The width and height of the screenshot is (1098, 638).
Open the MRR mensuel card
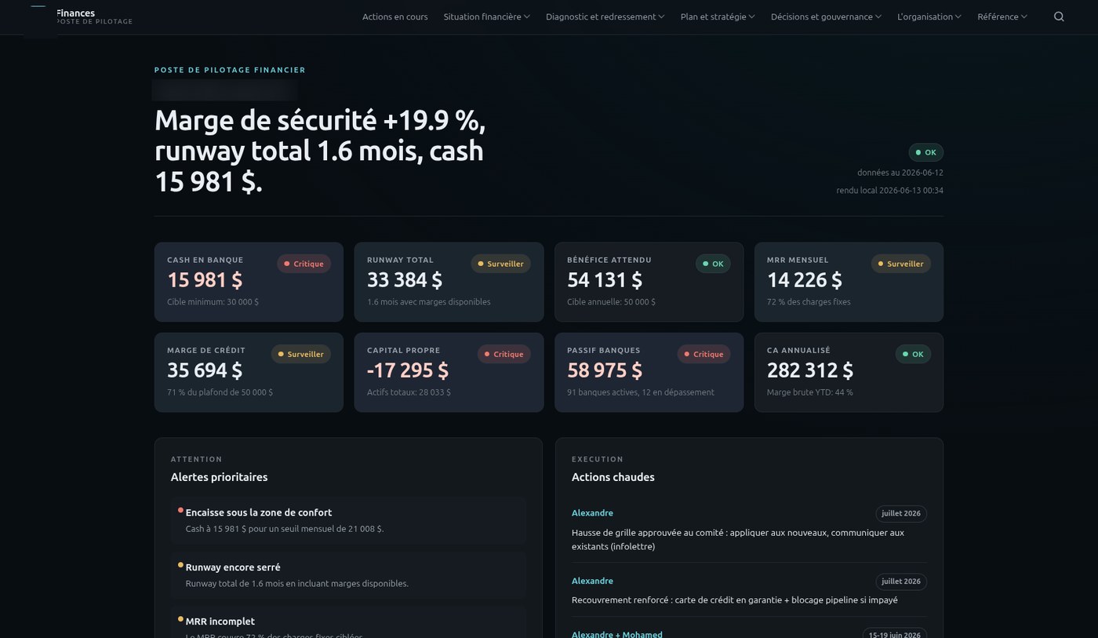(849, 282)
